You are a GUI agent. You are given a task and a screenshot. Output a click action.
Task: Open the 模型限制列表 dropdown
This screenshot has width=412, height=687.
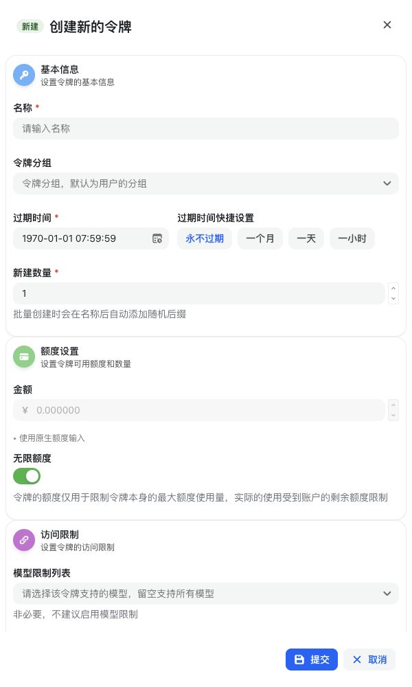pos(206,594)
